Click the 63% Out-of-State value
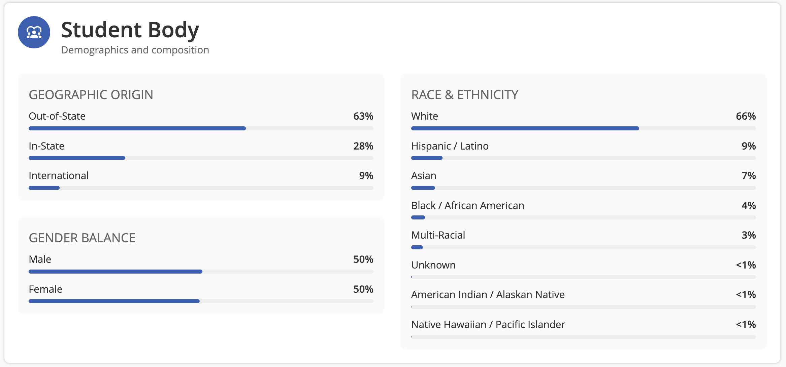The image size is (786, 367). 363,116
